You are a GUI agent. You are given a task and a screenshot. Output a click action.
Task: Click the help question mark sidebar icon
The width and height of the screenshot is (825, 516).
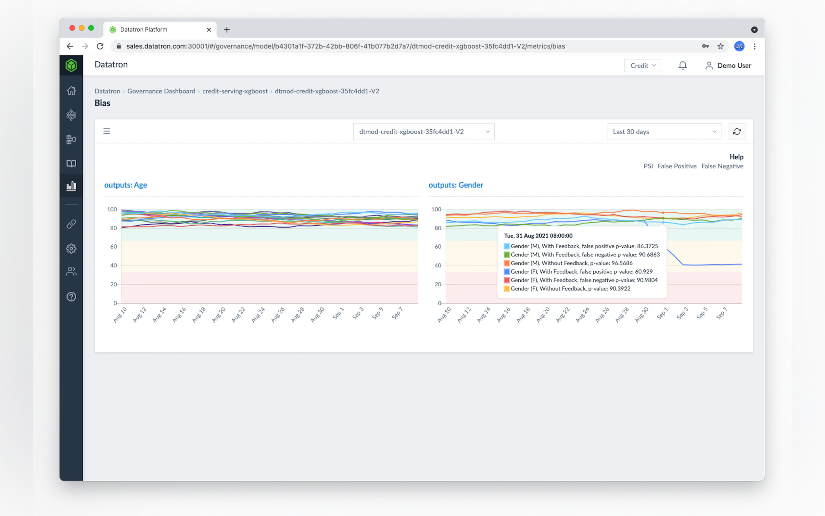(x=71, y=297)
